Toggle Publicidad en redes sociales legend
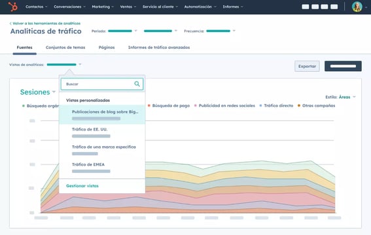 224,106
